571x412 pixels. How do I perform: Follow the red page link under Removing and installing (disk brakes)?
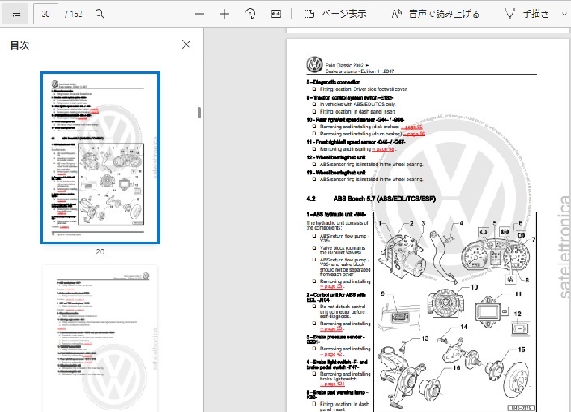[412, 127]
